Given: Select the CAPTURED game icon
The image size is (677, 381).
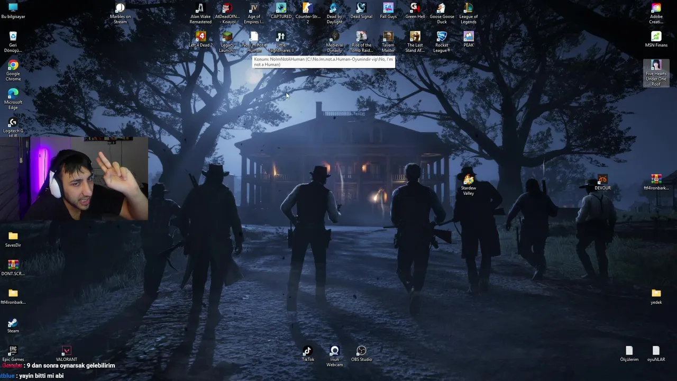Looking at the screenshot, I should pyautogui.click(x=281, y=11).
